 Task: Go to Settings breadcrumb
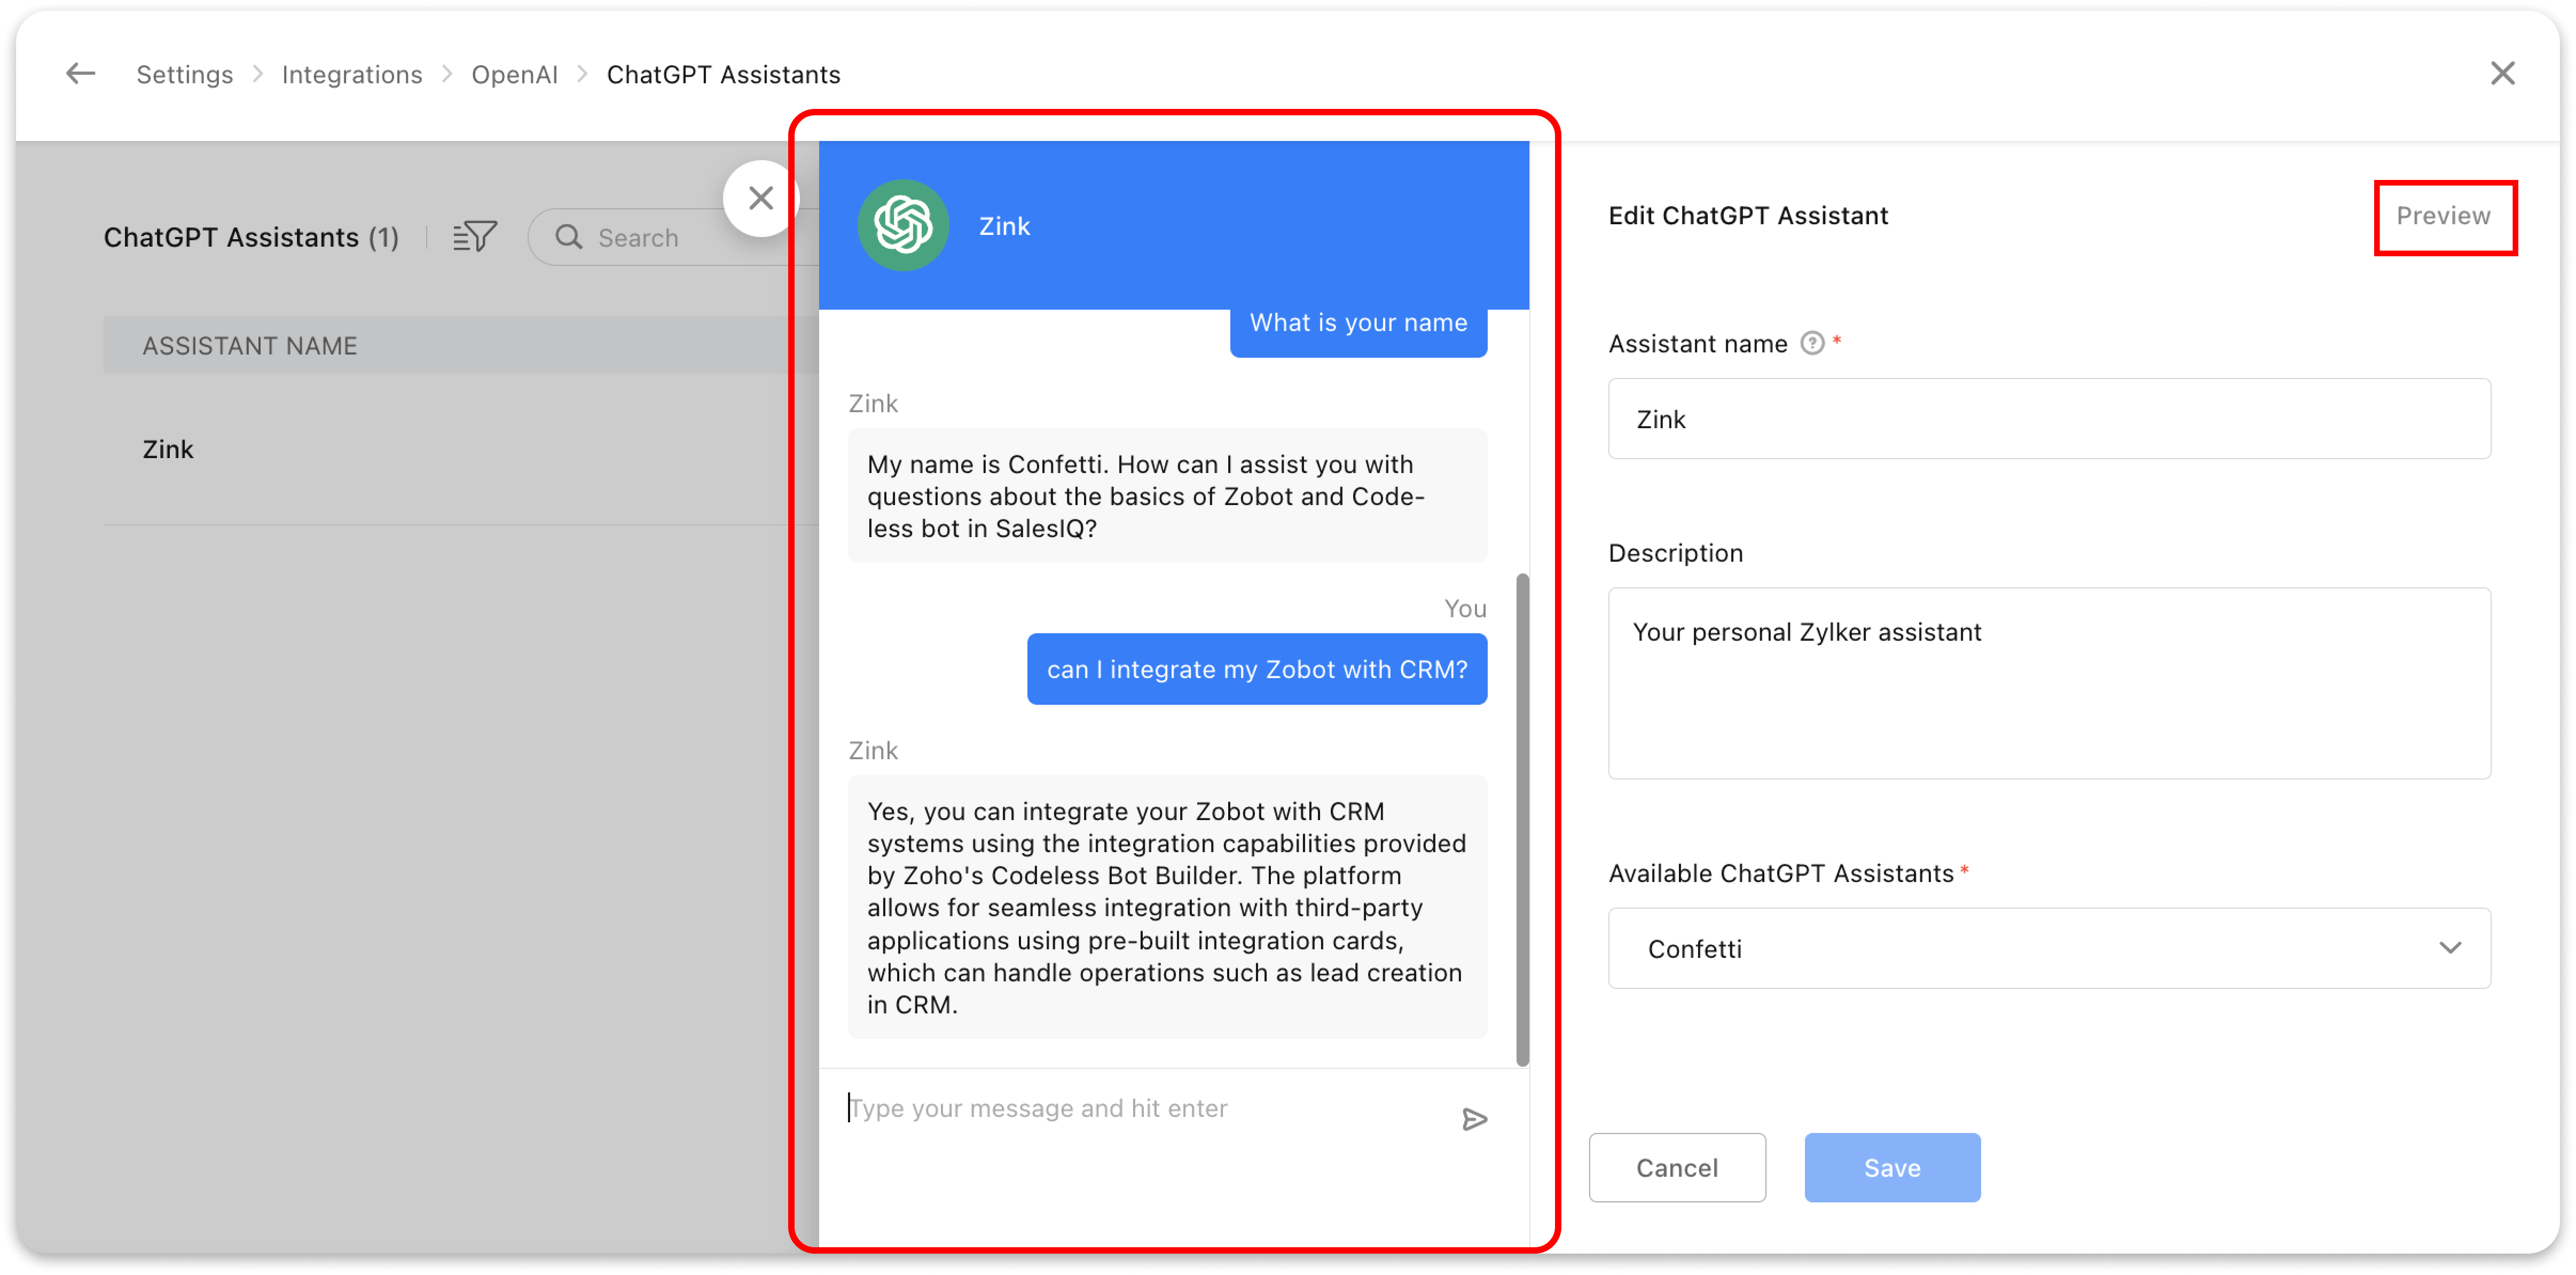pyautogui.click(x=184, y=75)
